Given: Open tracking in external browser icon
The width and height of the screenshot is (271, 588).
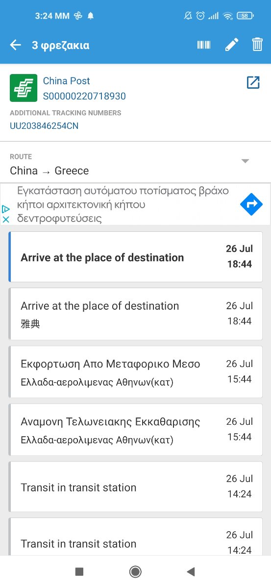Looking at the screenshot, I should pyautogui.click(x=253, y=82).
